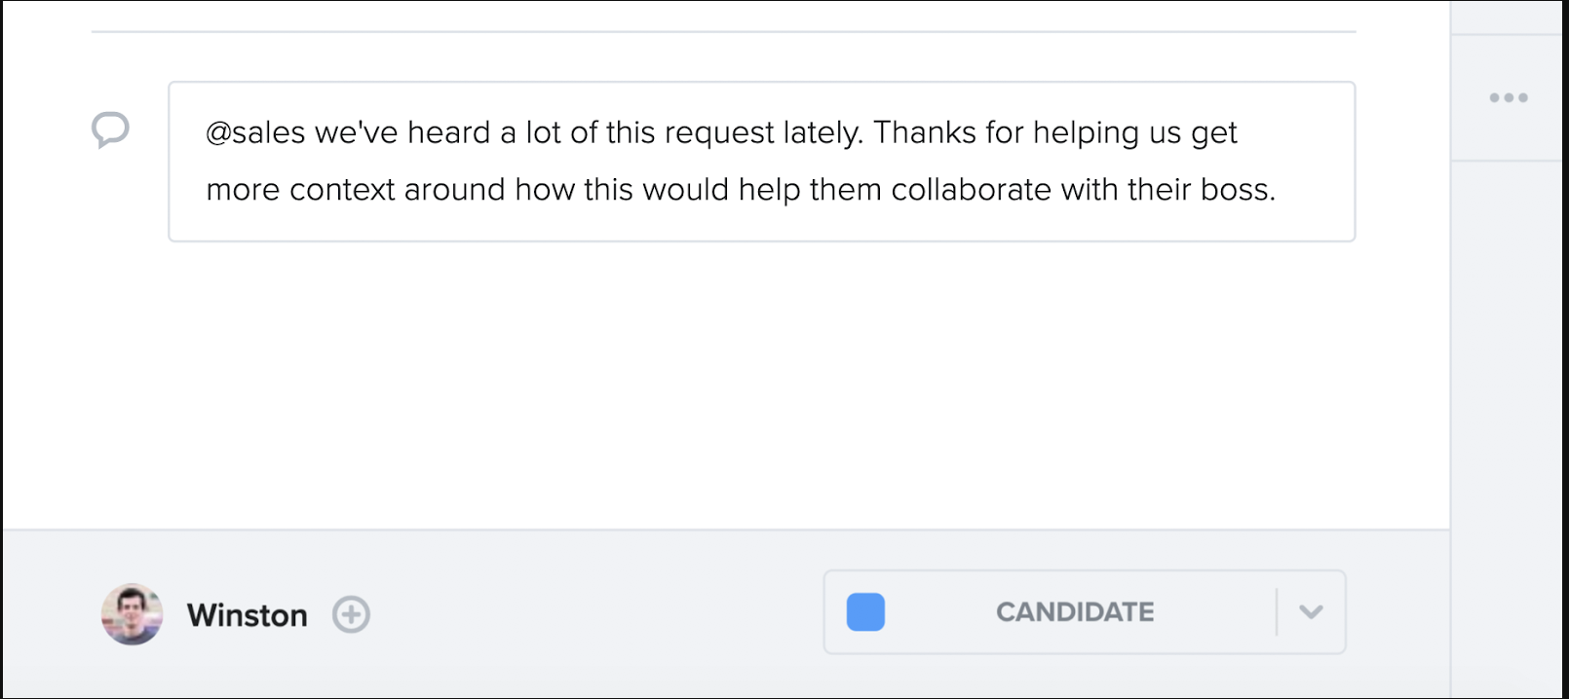Screen dimensions: 1569x699
Task: Click the @sales mention in the comment
Action: click(255, 132)
